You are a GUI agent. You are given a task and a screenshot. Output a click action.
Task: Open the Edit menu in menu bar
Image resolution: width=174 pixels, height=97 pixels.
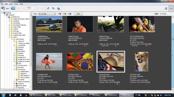6,4
